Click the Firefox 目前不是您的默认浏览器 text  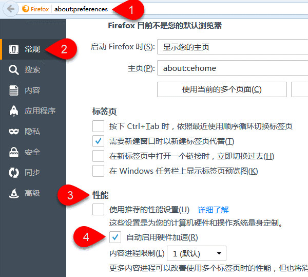(165, 26)
